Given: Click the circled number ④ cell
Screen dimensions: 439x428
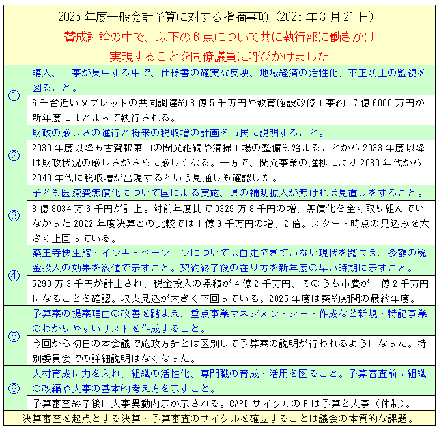Looking at the screenshot, I should point(15,275).
